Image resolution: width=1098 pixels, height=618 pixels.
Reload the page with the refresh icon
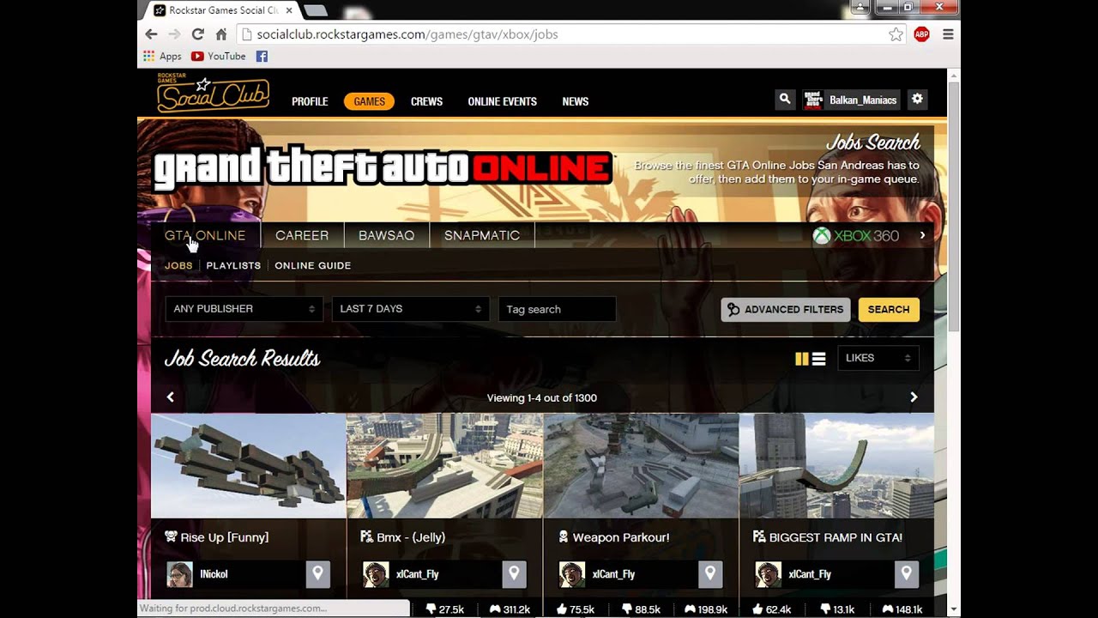click(x=197, y=34)
